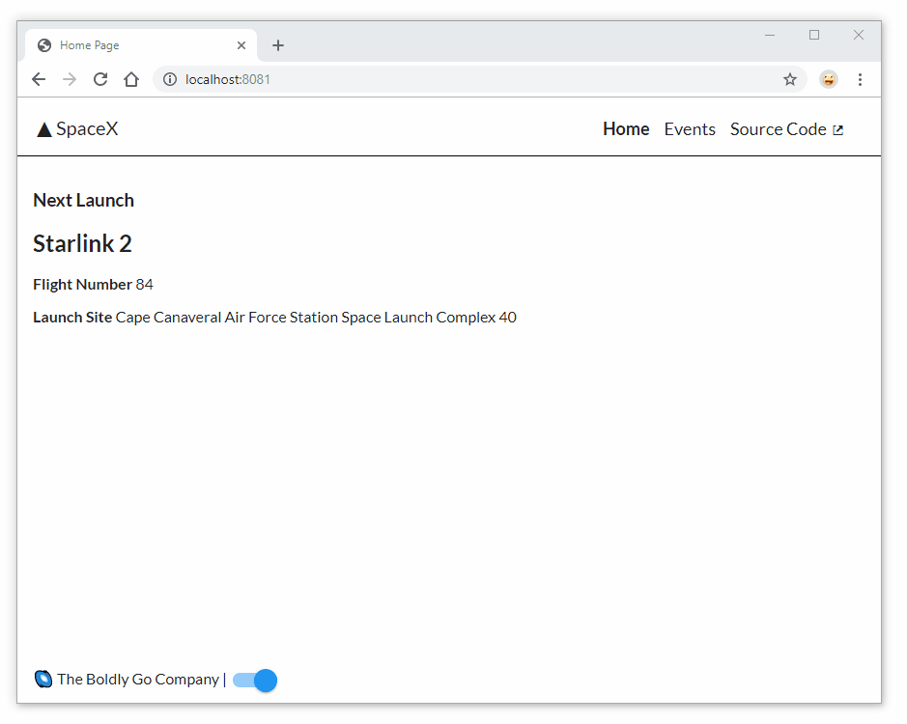907x724 pixels.
Task: Open The Boldly Go Company footer link
Action: point(138,679)
